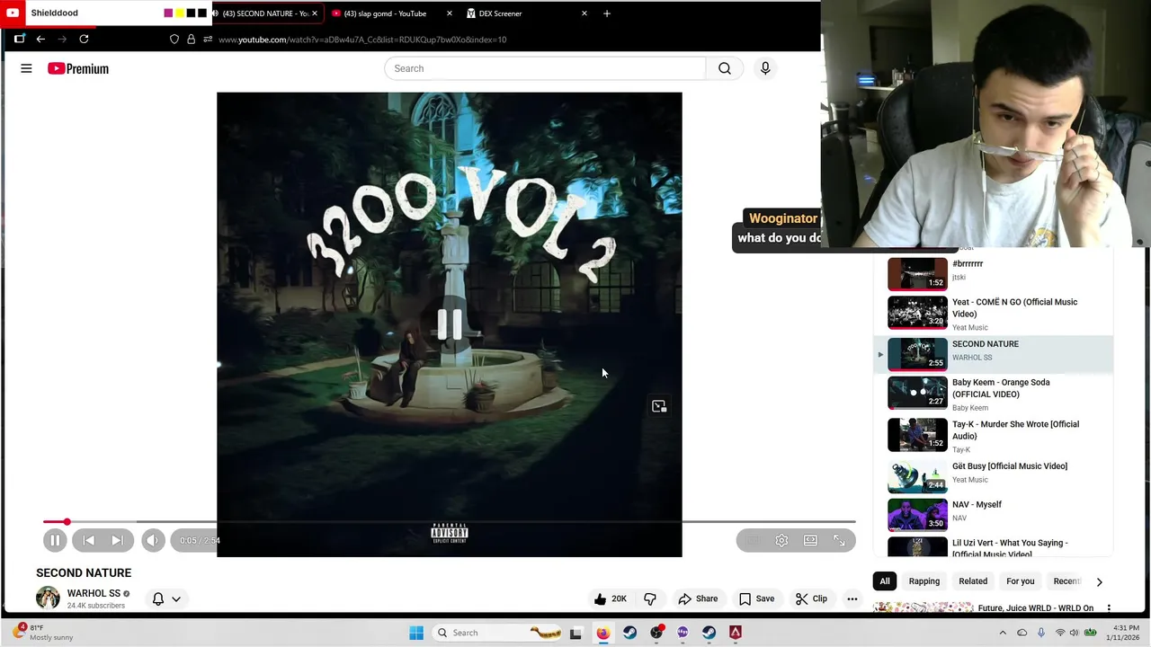Screen dimensions: 1151x647
Task: Open the miniplayer pop-out icon on the video
Action: click(x=659, y=406)
